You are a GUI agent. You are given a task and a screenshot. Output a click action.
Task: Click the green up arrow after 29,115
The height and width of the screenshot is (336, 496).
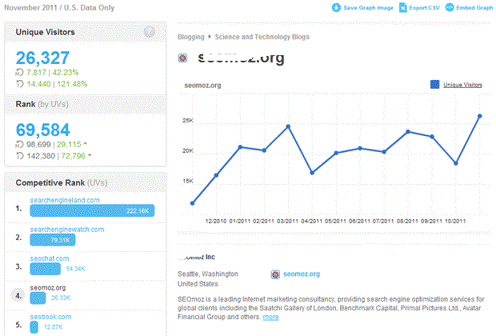85,144
